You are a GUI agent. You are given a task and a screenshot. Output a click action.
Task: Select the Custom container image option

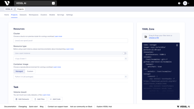point(30,71)
